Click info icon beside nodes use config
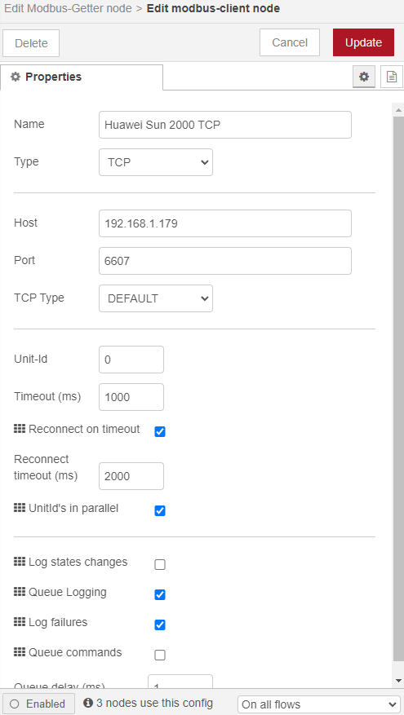 [x=89, y=702]
